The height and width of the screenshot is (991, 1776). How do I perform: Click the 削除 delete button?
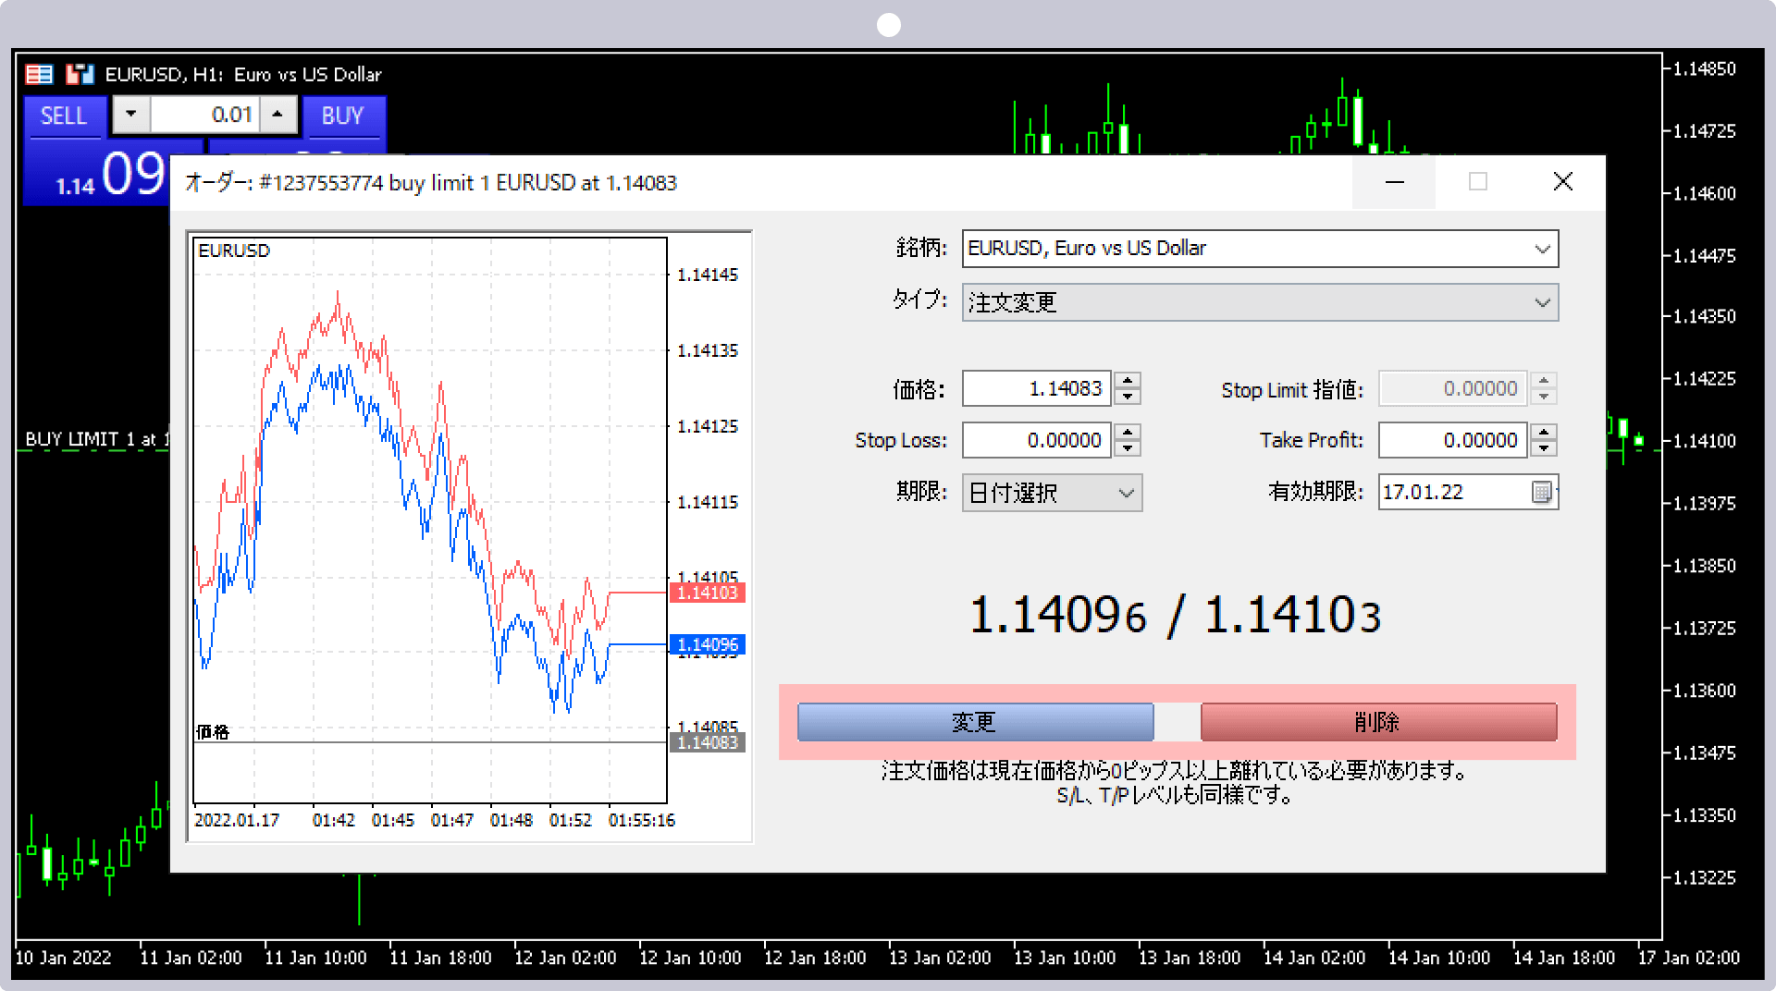pos(1378,722)
